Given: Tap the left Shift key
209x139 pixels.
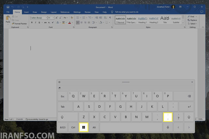Looking at the screenshot, I should click(68, 117).
